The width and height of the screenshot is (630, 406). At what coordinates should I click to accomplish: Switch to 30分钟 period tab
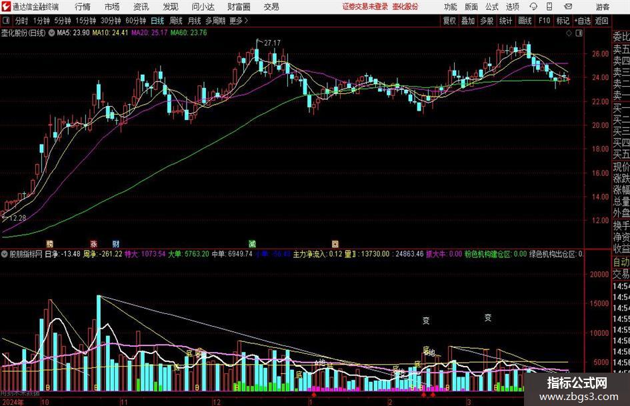111,21
